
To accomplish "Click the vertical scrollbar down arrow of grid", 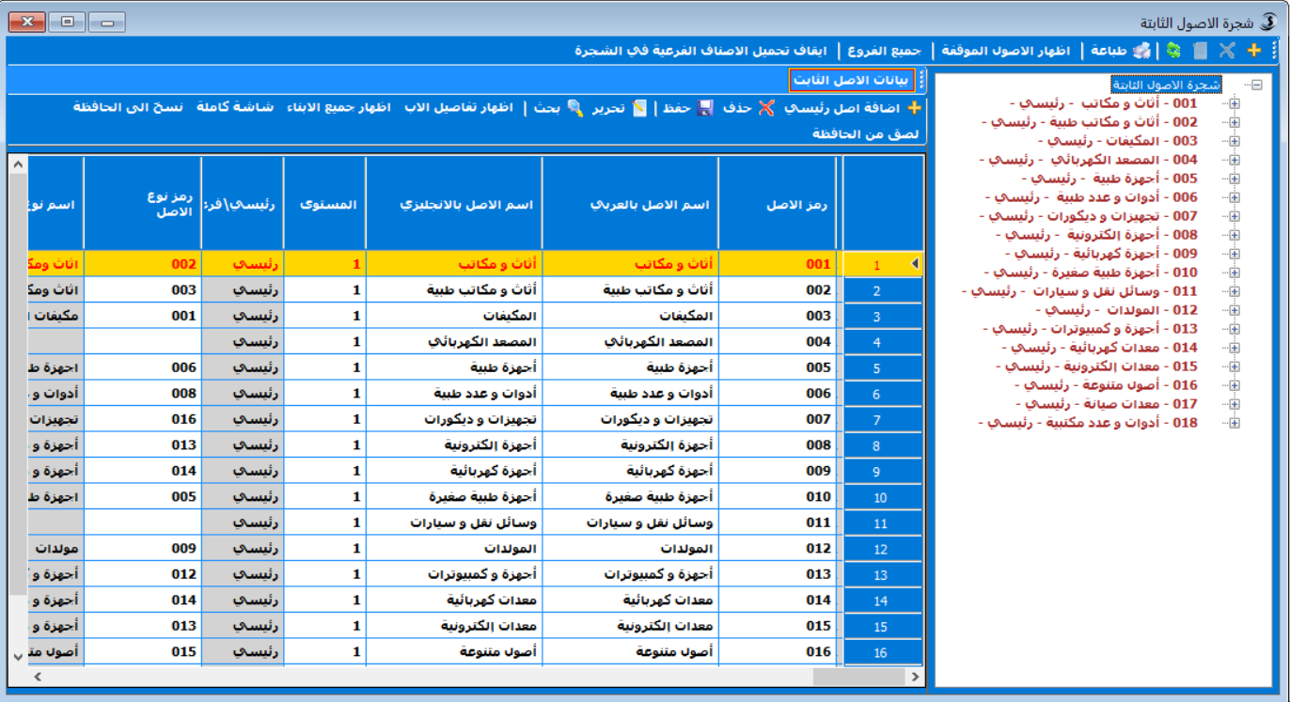I will 17,655.
